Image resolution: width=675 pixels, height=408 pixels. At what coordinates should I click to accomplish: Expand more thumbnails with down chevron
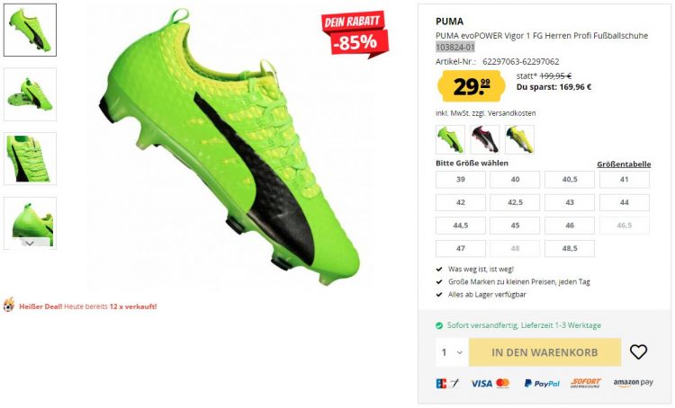[x=30, y=244]
